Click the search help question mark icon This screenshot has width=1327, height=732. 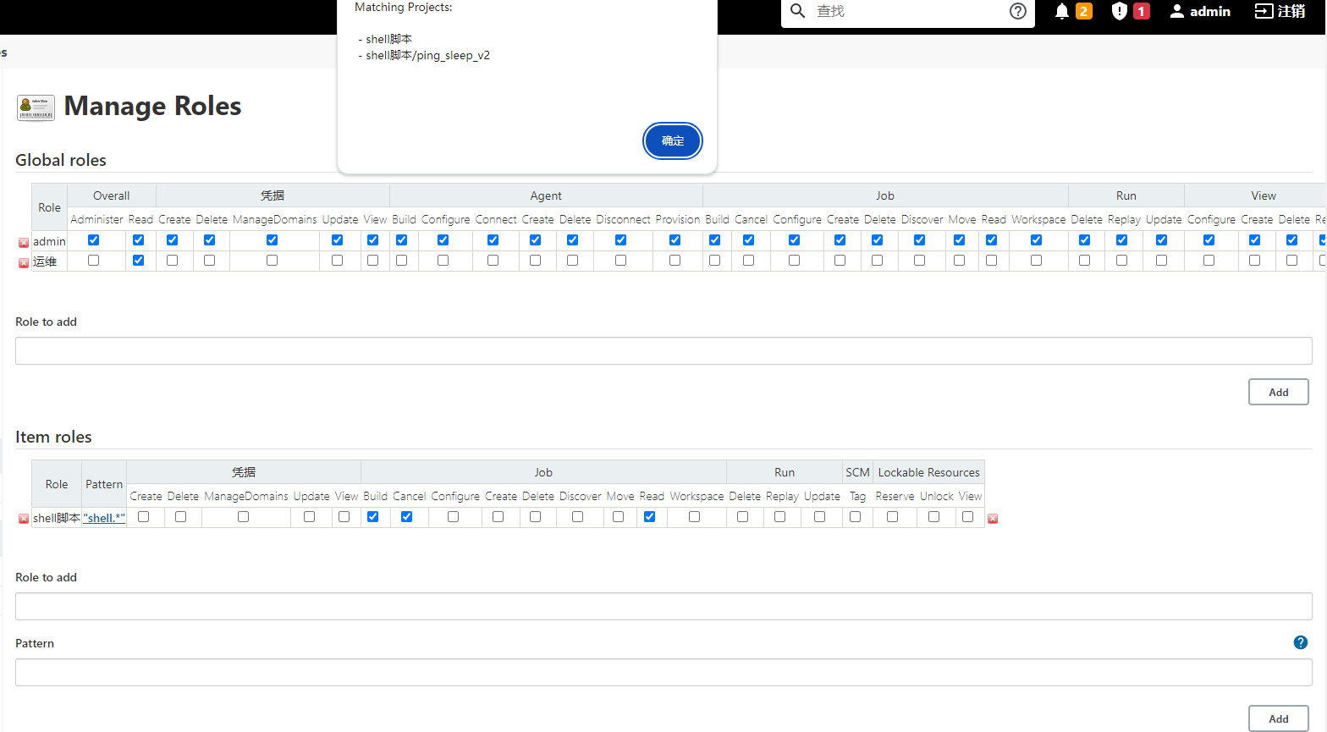(1018, 11)
